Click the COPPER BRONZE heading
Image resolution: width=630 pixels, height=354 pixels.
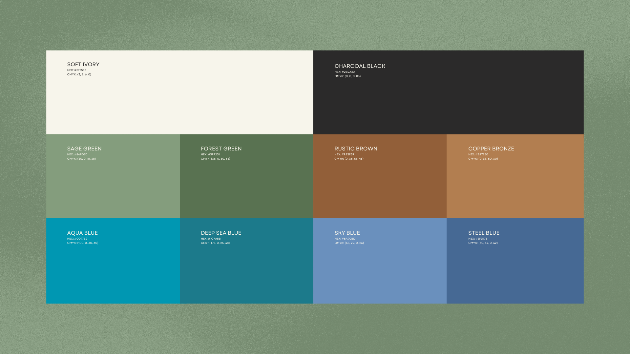(x=491, y=149)
